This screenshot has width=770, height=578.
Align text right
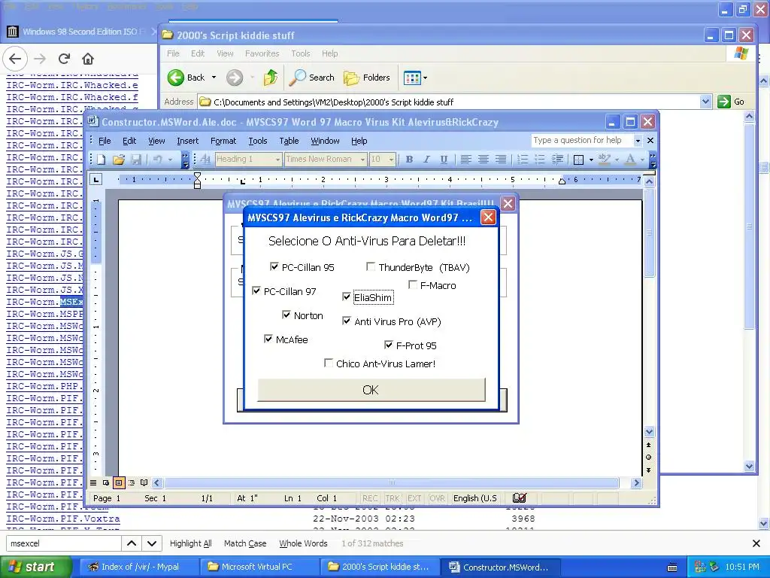point(500,160)
